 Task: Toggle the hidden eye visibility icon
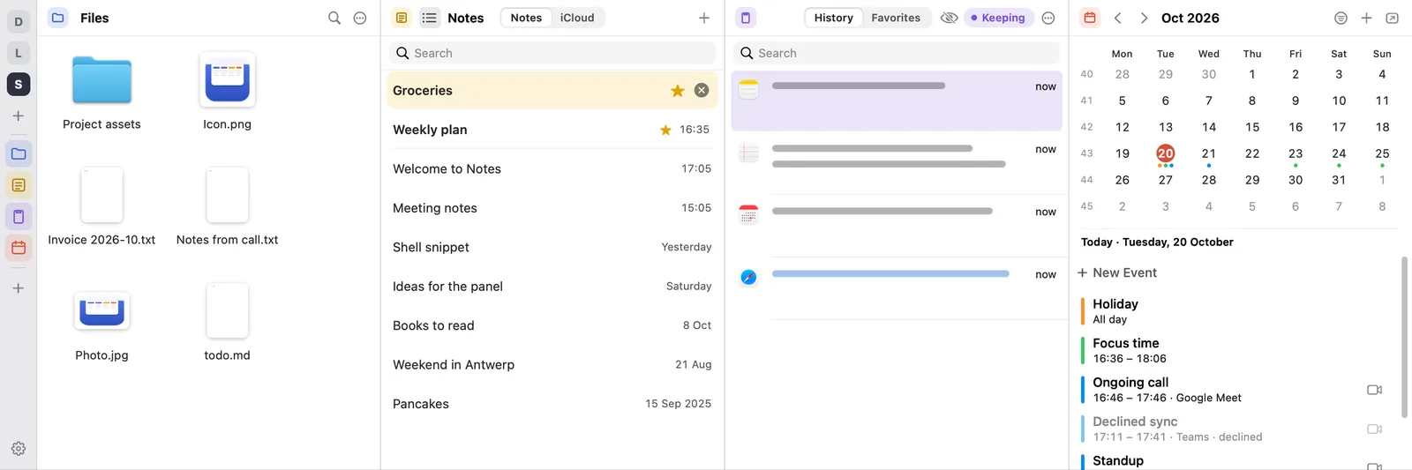(950, 18)
